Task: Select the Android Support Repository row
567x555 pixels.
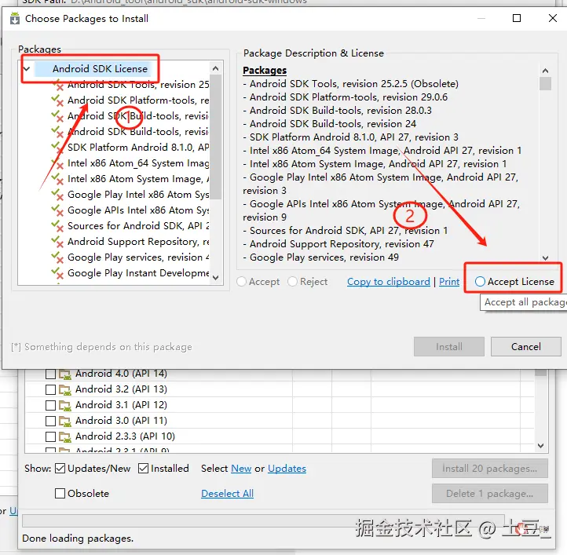Action: [x=138, y=242]
